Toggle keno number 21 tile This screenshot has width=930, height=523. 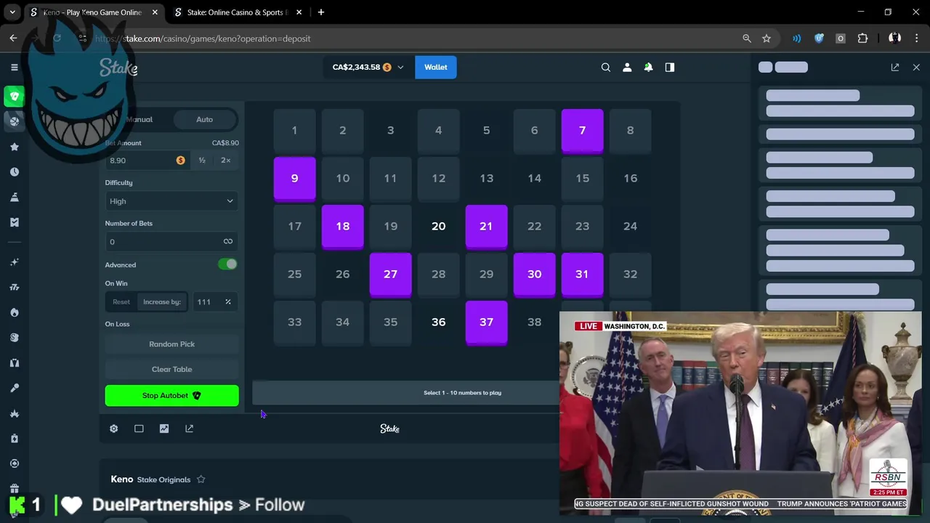(486, 227)
